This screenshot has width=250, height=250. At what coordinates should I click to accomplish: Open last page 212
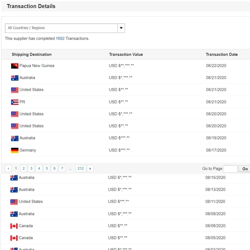(81, 169)
